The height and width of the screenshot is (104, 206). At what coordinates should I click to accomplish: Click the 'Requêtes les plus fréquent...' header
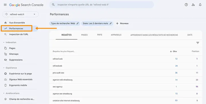(64, 51)
